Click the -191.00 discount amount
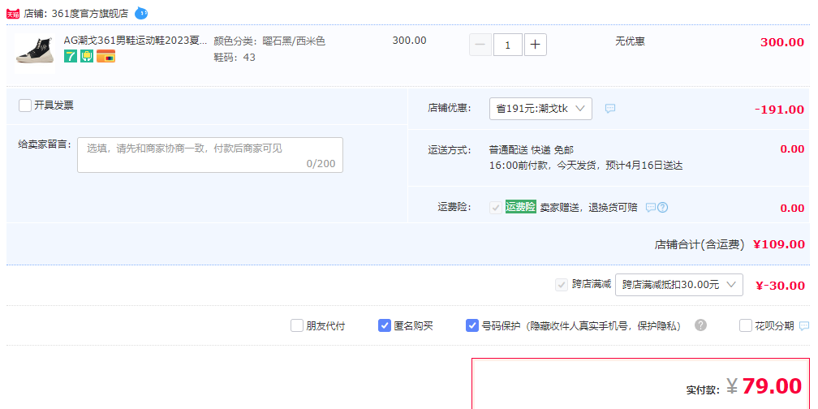This screenshot has width=818, height=409. tap(779, 110)
